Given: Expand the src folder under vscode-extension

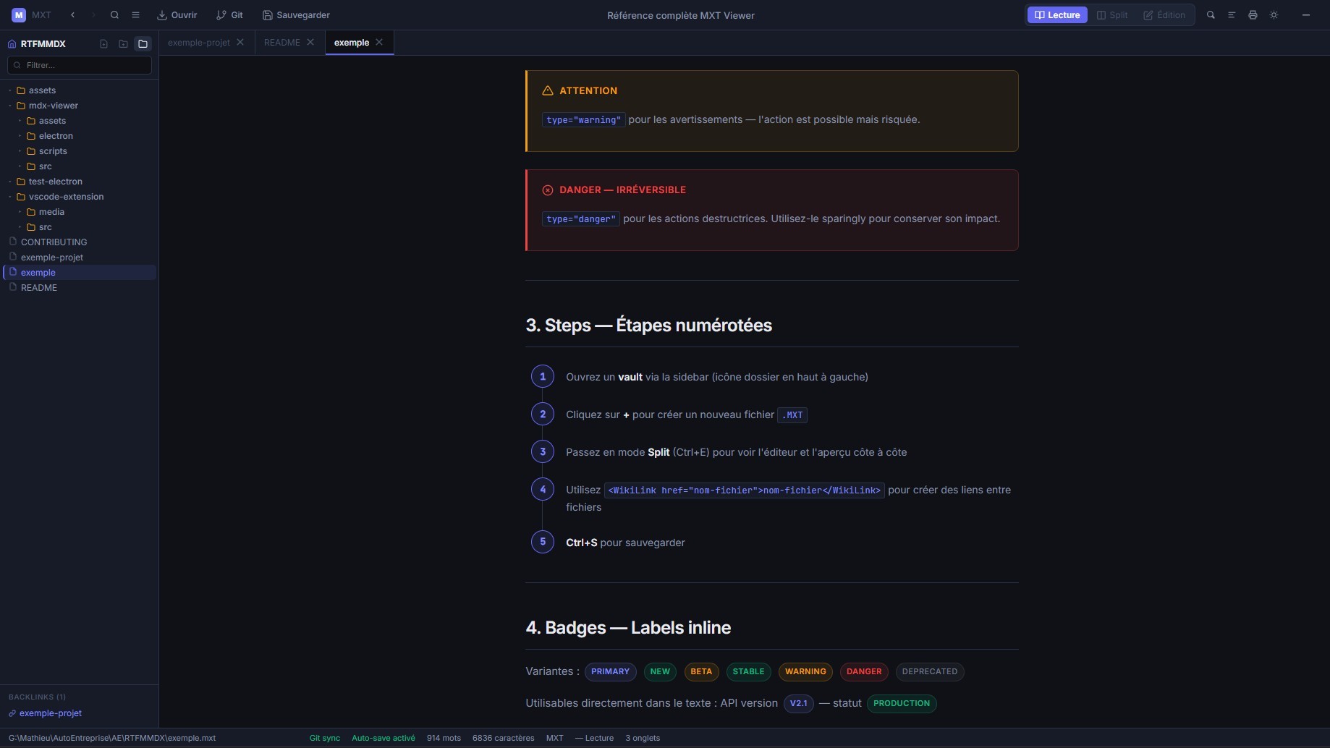Looking at the screenshot, I should [80, 227].
